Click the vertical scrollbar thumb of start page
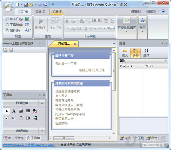This screenshot has width=171, height=150. (x=114, y=71)
